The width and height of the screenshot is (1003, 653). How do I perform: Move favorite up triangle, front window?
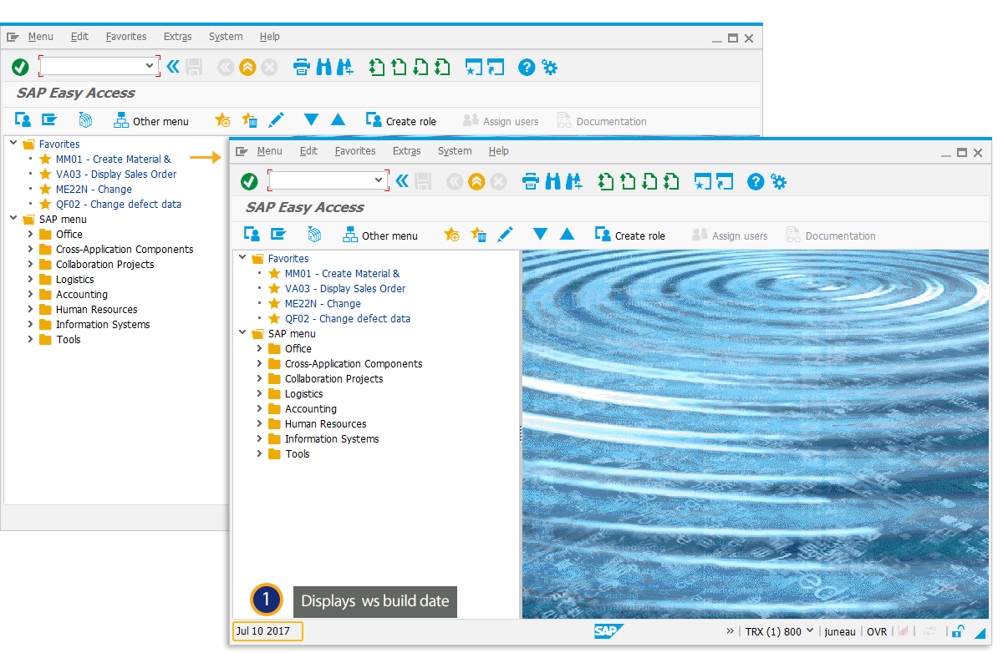coord(568,235)
